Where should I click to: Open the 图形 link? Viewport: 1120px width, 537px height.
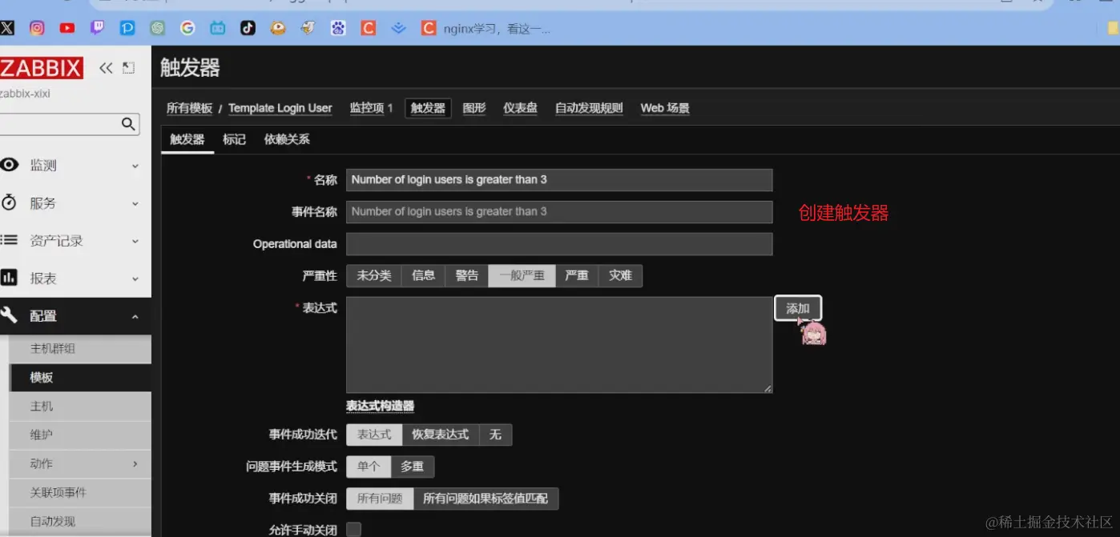pos(474,108)
